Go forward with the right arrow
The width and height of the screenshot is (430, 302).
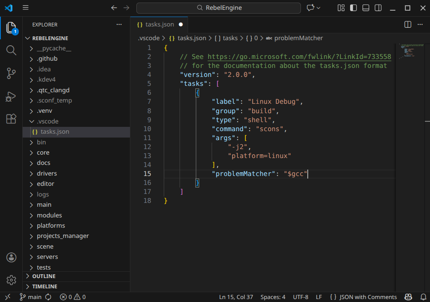point(127,8)
